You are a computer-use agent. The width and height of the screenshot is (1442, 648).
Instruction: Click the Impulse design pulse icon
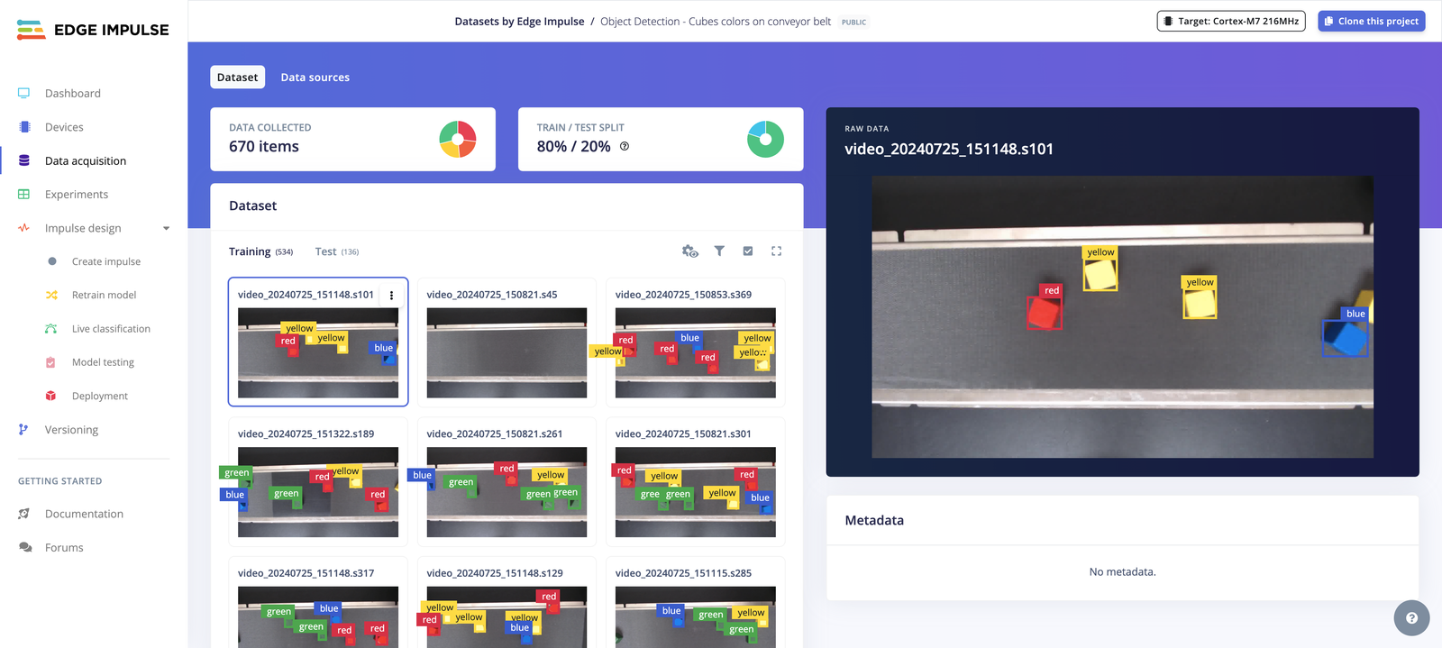coord(24,228)
